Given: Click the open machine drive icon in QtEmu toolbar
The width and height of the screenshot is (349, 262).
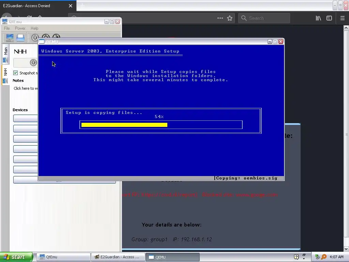Looking at the screenshot, I should [x=20, y=38].
